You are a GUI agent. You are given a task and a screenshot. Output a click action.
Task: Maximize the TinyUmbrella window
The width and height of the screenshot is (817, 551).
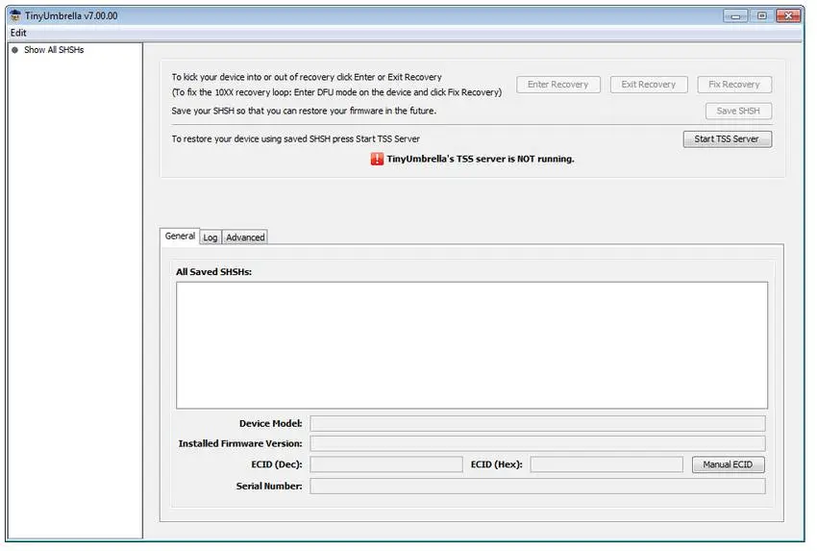point(762,16)
